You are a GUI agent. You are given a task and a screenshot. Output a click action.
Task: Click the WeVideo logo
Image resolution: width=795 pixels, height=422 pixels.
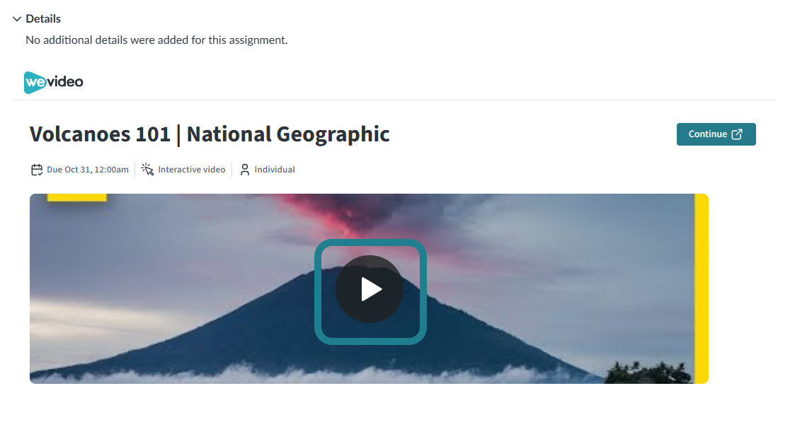(53, 82)
